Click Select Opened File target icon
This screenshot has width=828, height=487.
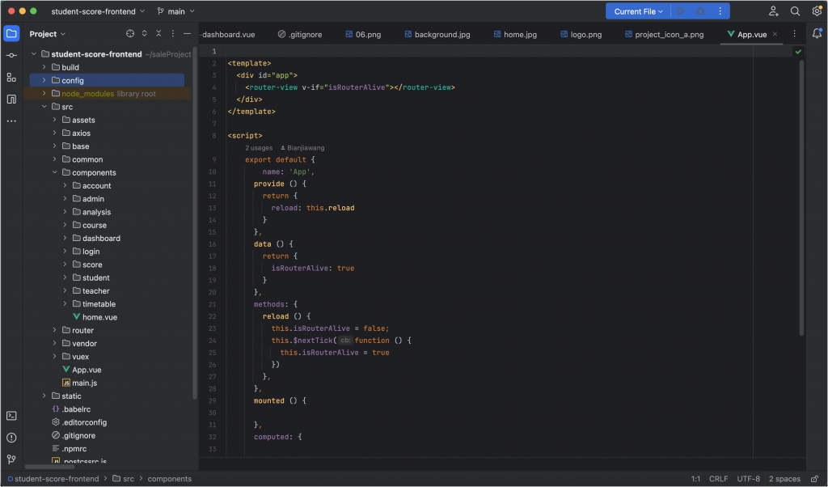[x=130, y=34]
